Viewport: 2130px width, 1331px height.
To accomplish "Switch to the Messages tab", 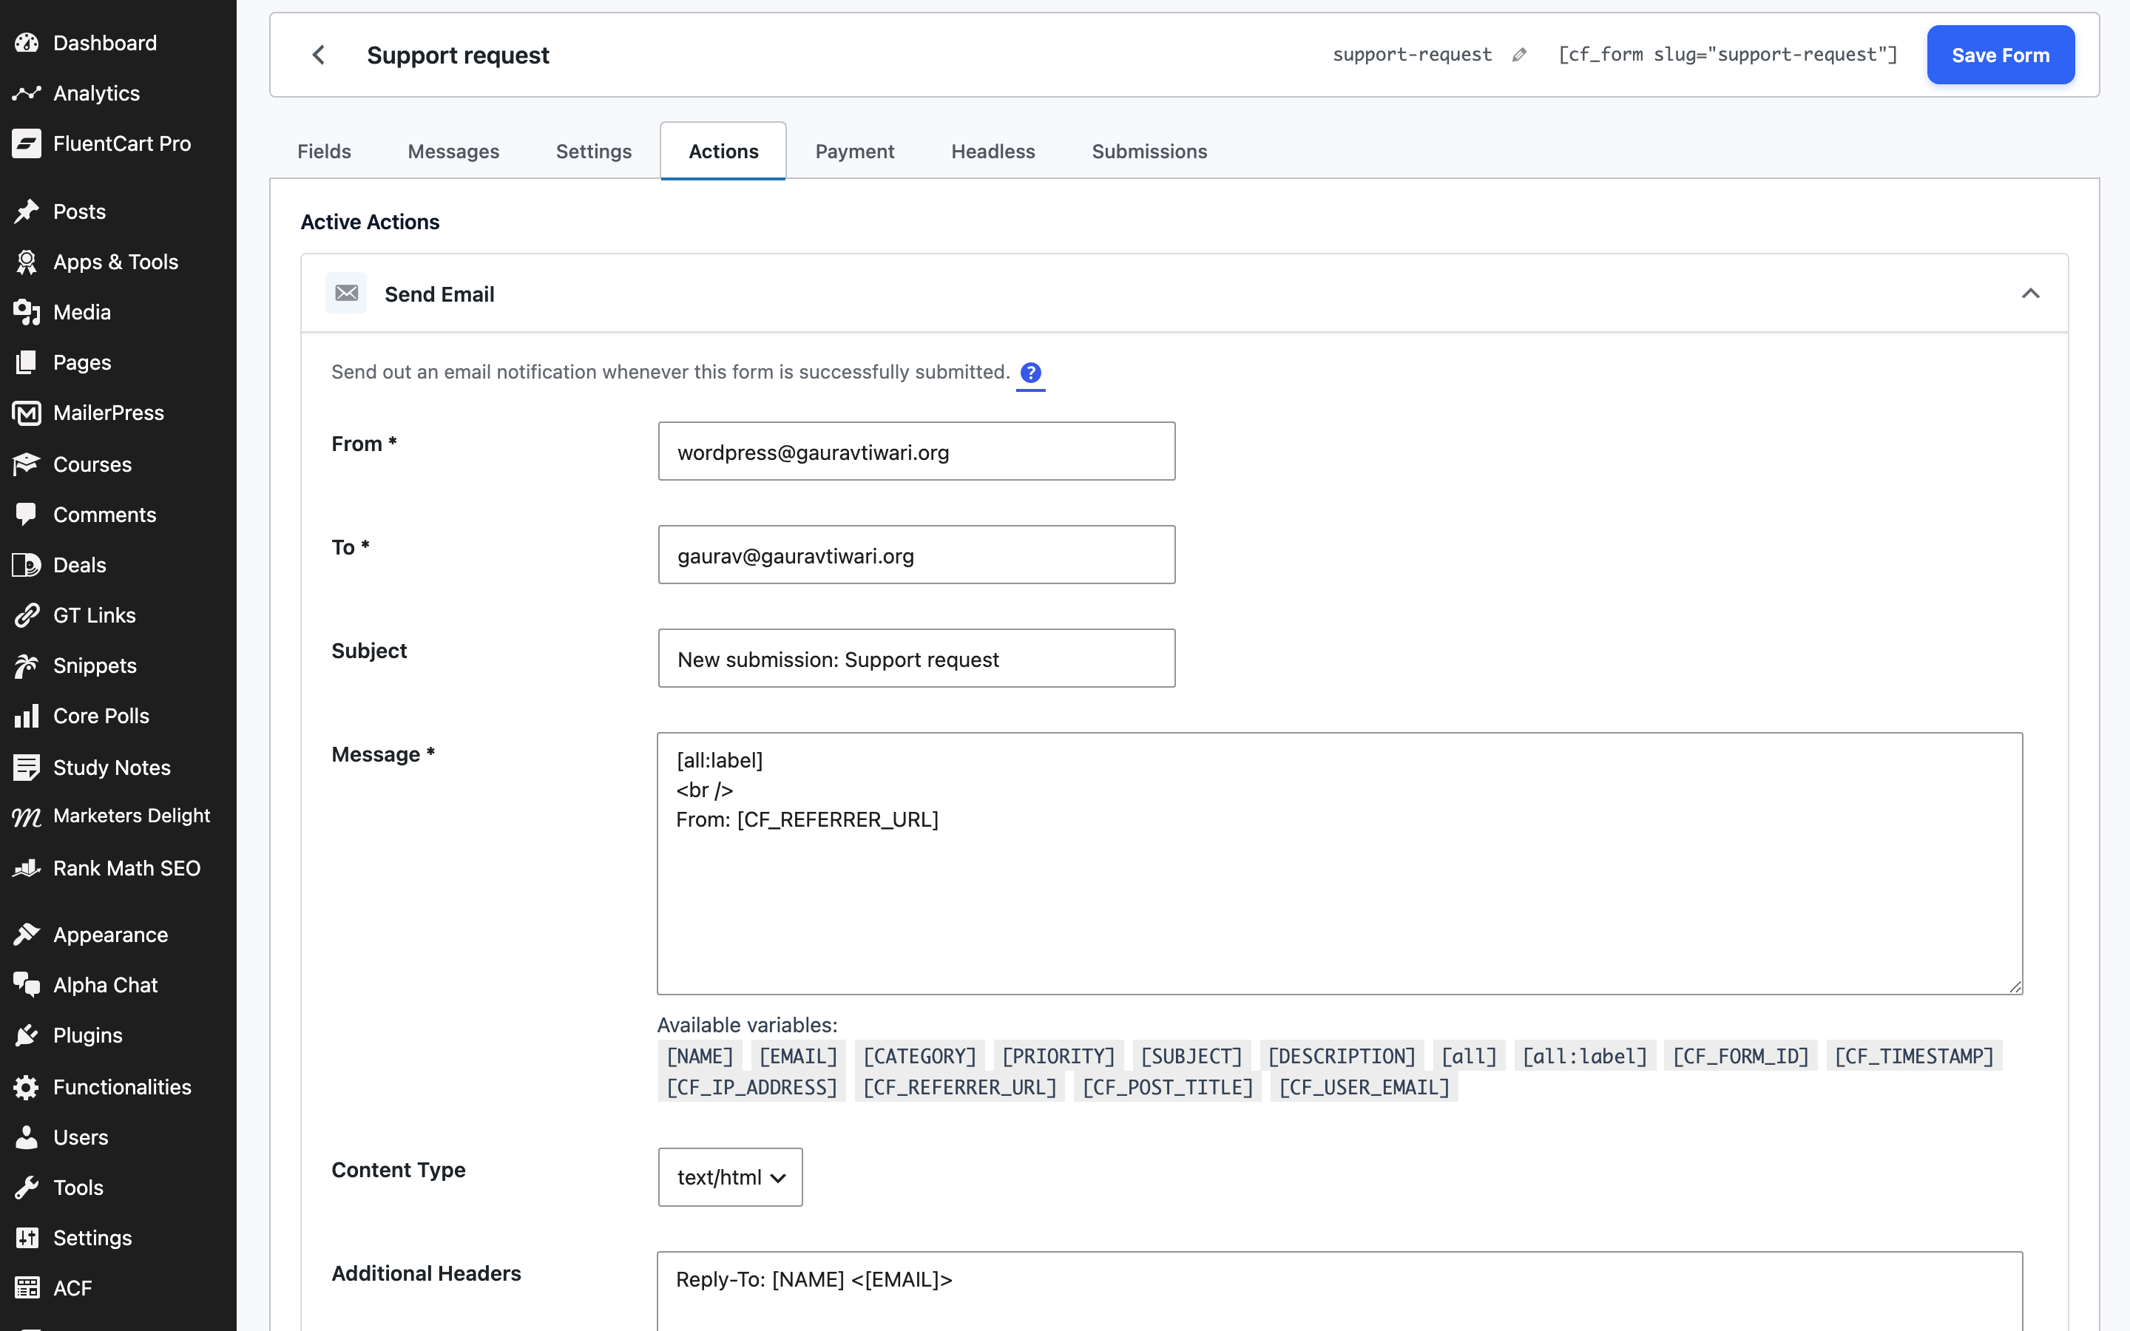I will click(x=453, y=152).
